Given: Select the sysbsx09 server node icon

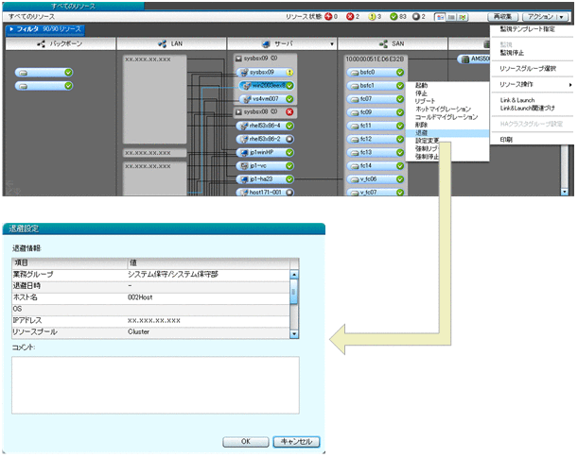Looking at the screenshot, I should pyautogui.click(x=243, y=72).
